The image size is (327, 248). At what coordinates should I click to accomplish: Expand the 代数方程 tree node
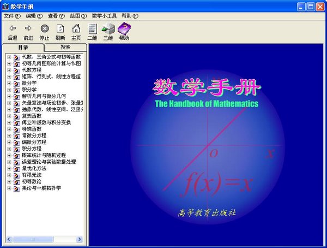point(9,70)
